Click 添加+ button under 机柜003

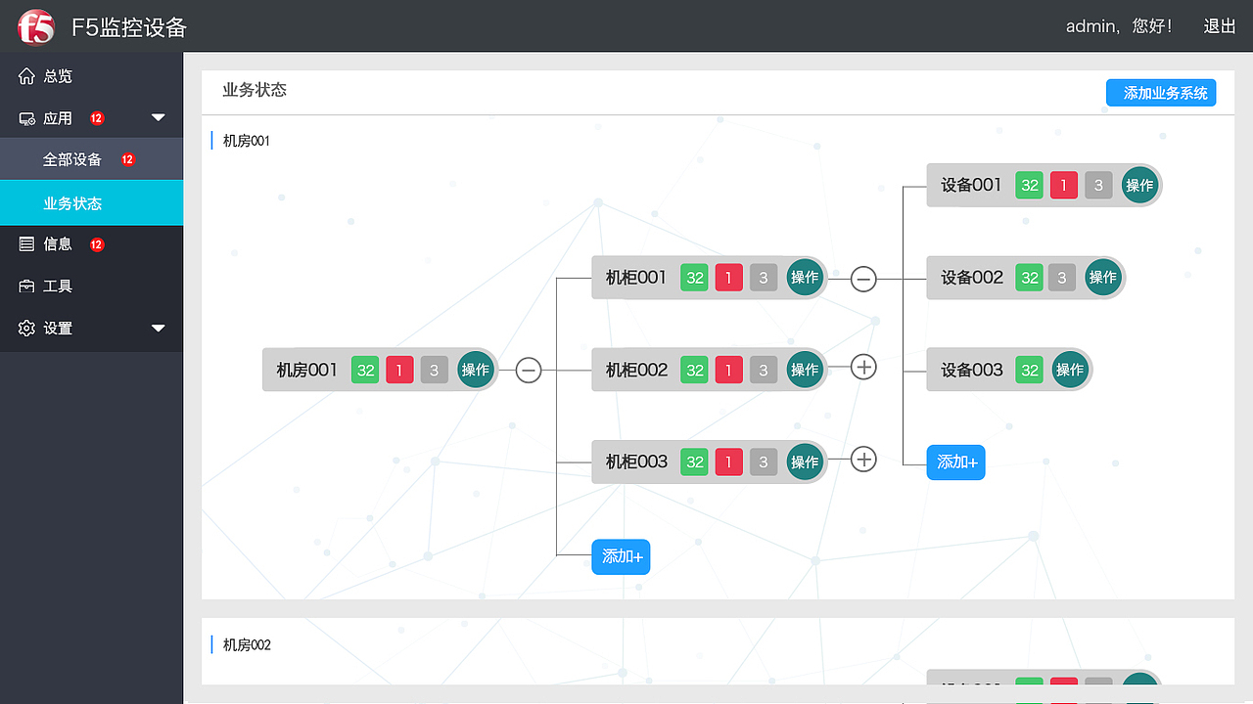(x=621, y=556)
